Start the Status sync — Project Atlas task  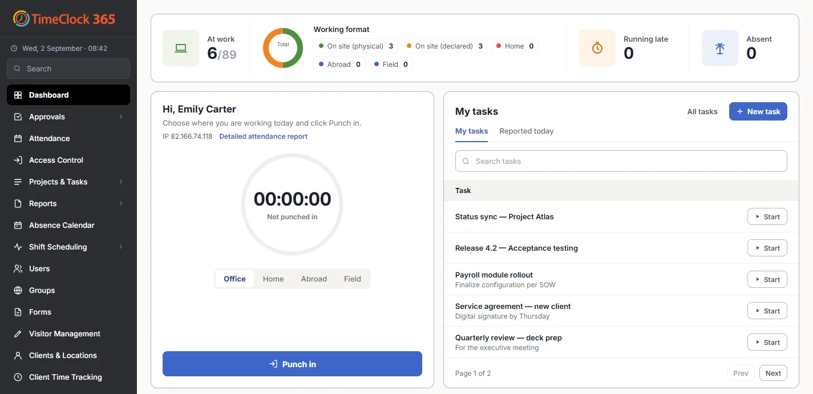point(767,216)
